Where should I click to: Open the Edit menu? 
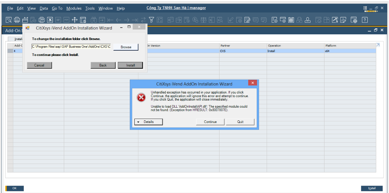20,8
